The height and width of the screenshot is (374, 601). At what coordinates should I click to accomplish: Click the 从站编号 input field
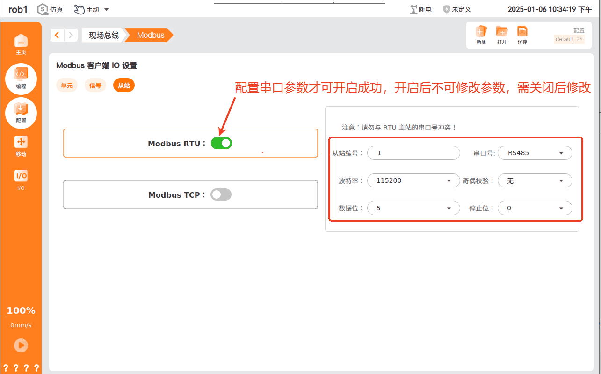click(x=413, y=153)
